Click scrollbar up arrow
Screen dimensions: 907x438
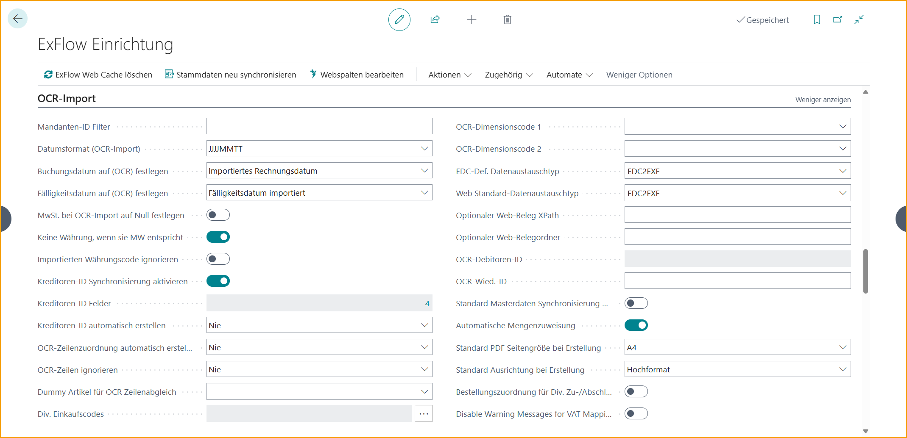tap(865, 92)
